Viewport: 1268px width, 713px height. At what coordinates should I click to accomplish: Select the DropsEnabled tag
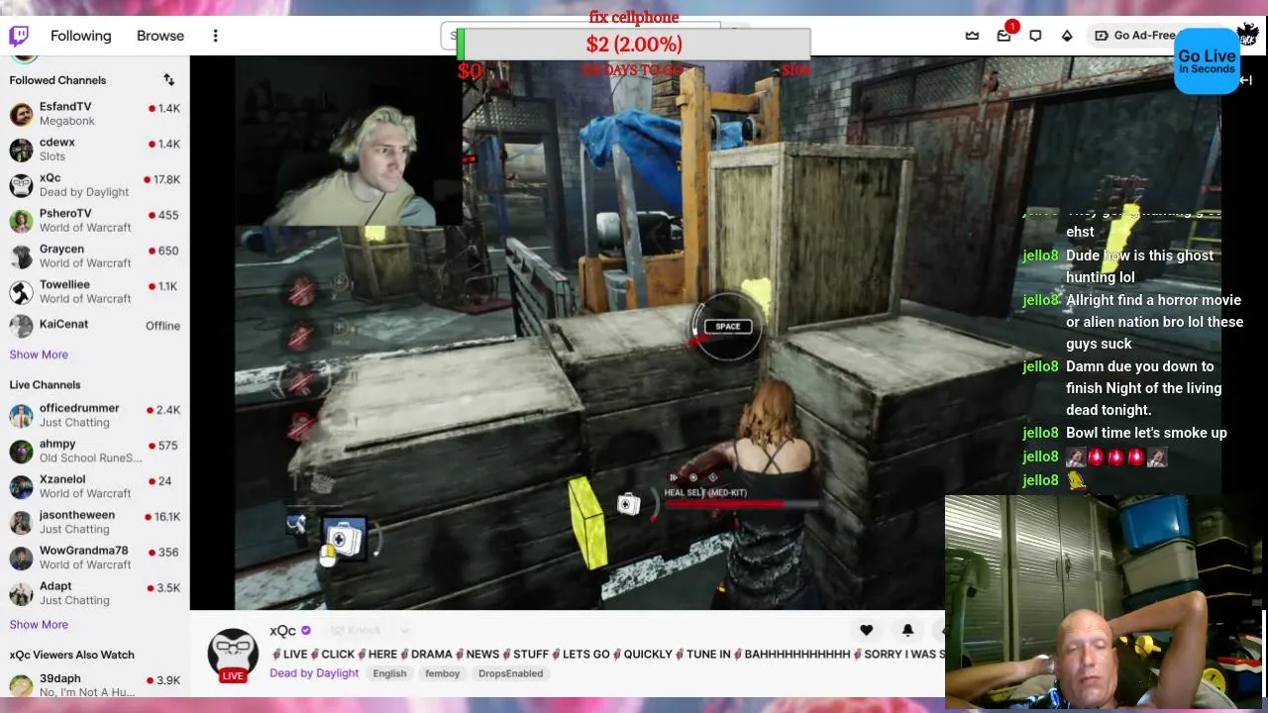point(510,673)
